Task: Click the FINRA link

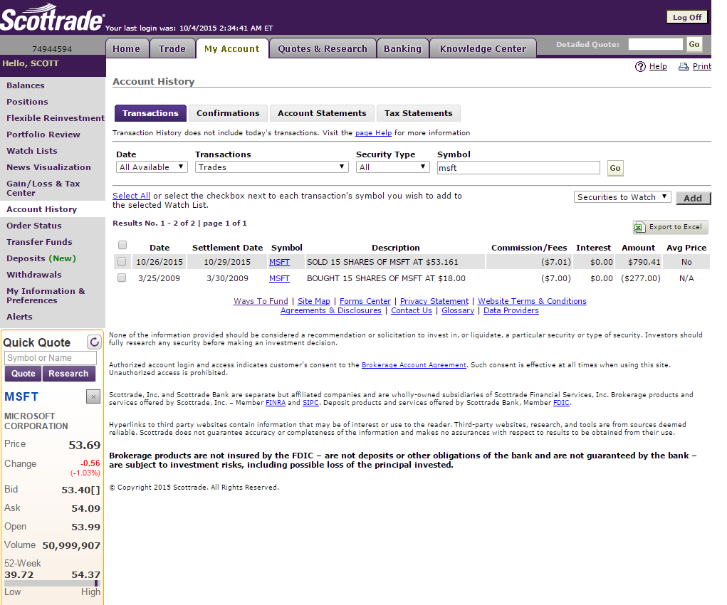Action: tap(276, 402)
